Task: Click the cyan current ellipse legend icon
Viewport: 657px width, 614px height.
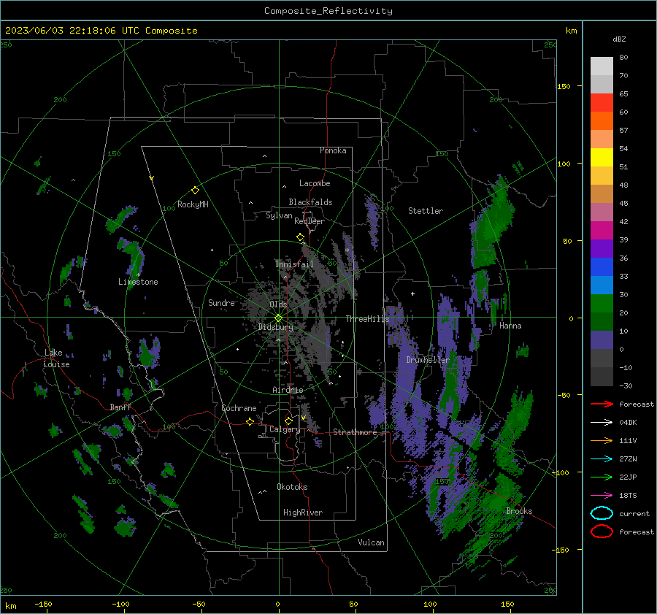Action: pyautogui.click(x=602, y=513)
